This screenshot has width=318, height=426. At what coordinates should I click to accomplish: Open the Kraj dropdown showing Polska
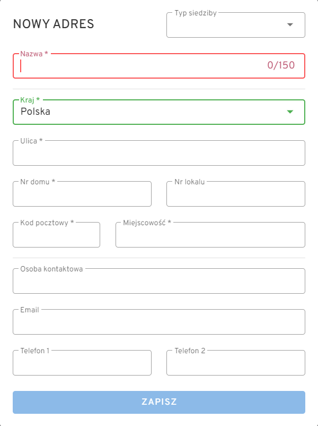(x=148, y=112)
